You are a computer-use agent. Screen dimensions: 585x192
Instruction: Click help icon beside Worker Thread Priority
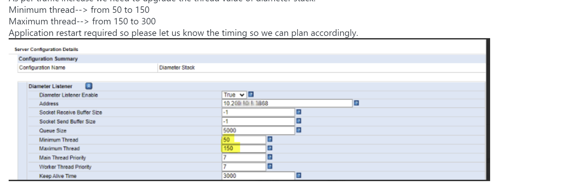pyautogui.click(x=270, y=166)
